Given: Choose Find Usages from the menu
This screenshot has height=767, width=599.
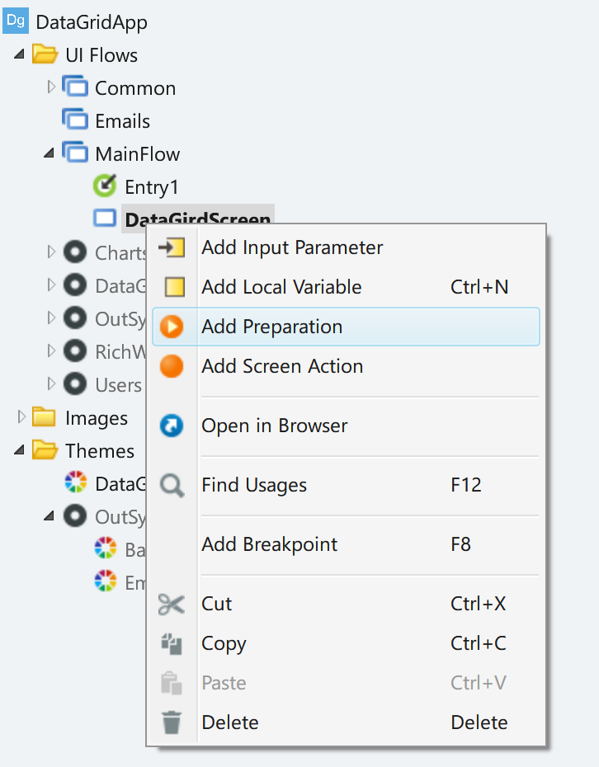Looking at the screenshot, I should (346, 485).
